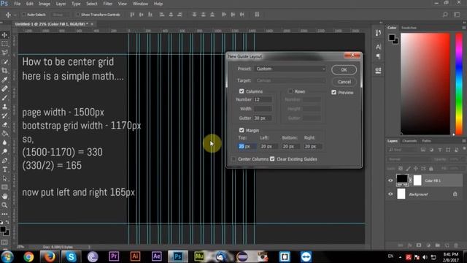The image size is (467, 263).
Task: Open the Character panel icon
Action: click(x=378, y=47)
